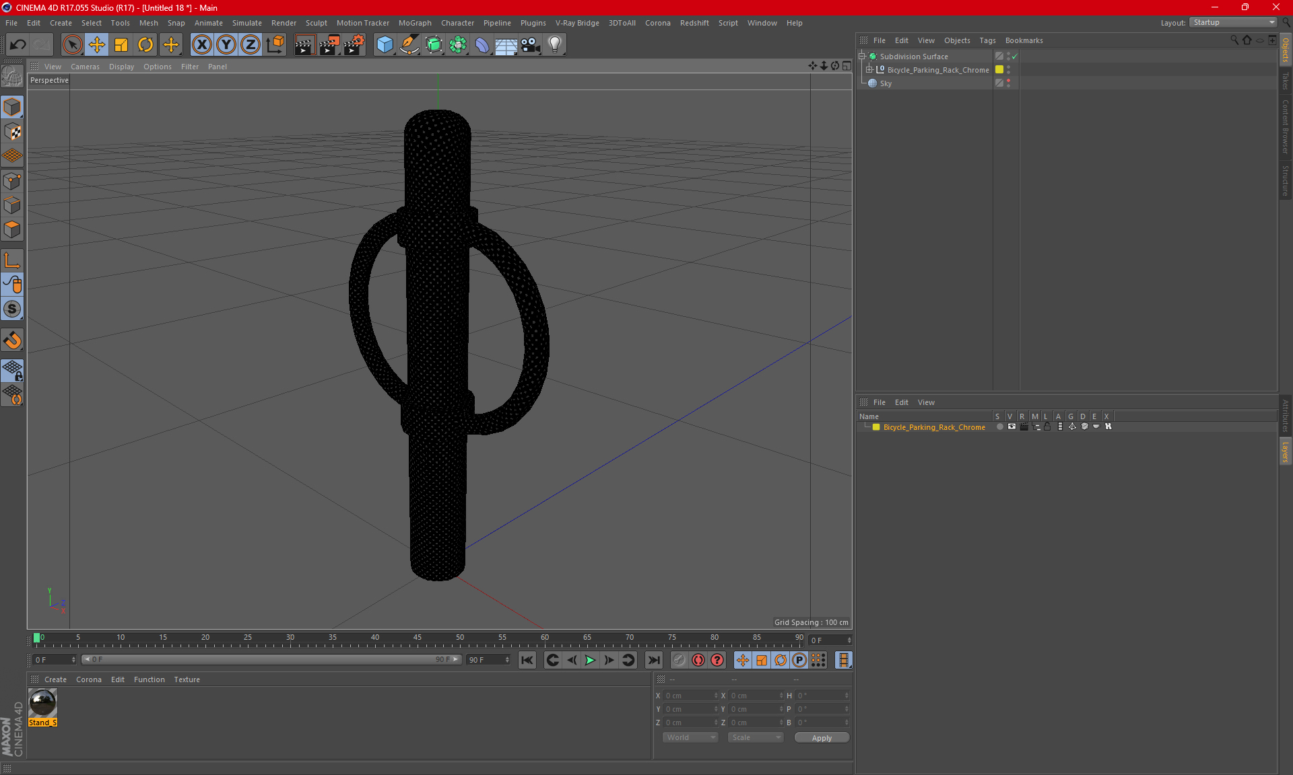Toggle layer solo dot for Bicycle_Parking_Rack_Chrome
The image size is (1293, 775).
click(999, 427)
